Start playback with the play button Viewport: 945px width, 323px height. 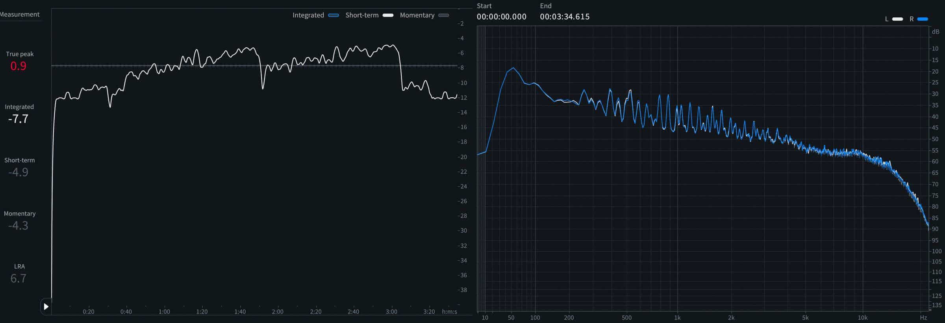(46, 306)
